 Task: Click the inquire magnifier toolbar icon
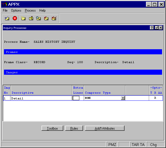tap(38, 18)
